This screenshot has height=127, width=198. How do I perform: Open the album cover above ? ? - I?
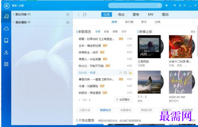(x=149, y=82)
